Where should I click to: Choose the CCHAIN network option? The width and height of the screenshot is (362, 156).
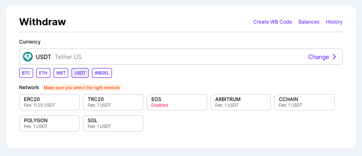[304, 102]
